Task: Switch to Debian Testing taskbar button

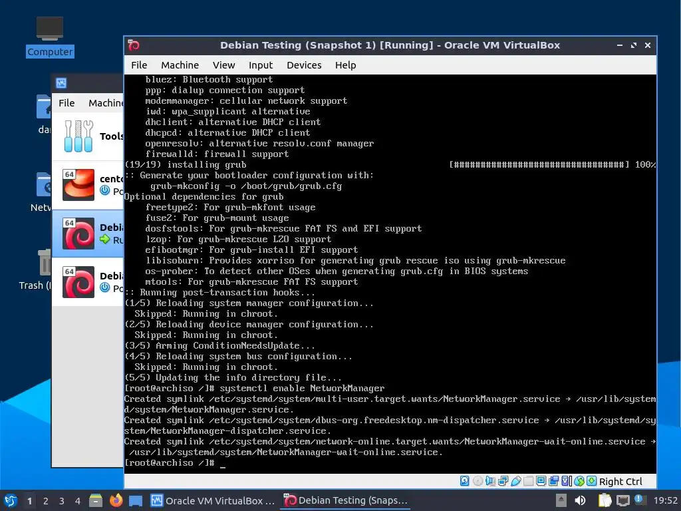Action: click(346, 500)
